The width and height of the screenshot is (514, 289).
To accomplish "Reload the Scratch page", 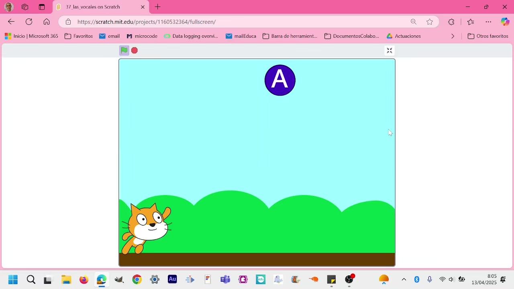I will pos(29,22).
